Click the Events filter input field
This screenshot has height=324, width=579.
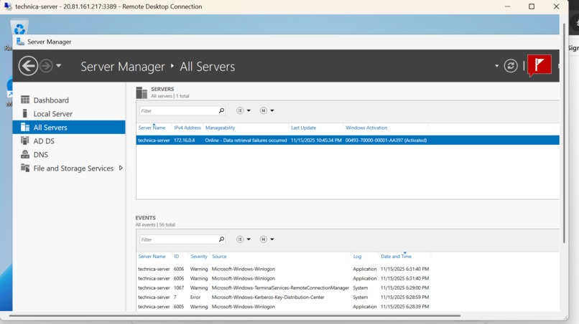tap(179, 239)
